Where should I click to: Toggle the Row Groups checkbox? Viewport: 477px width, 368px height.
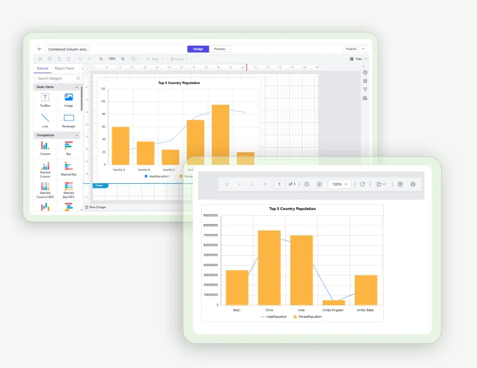tap(87, 207)
